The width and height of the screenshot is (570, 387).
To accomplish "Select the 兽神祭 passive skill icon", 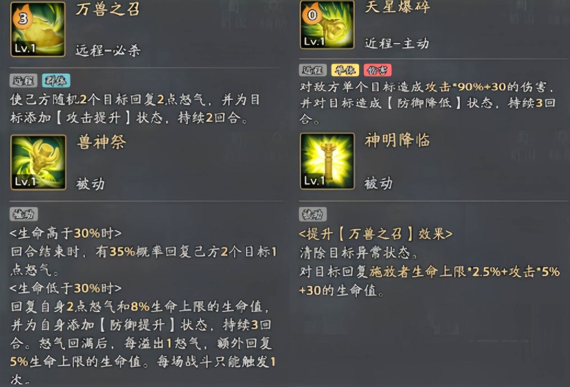I will click(x=38, y=162).
